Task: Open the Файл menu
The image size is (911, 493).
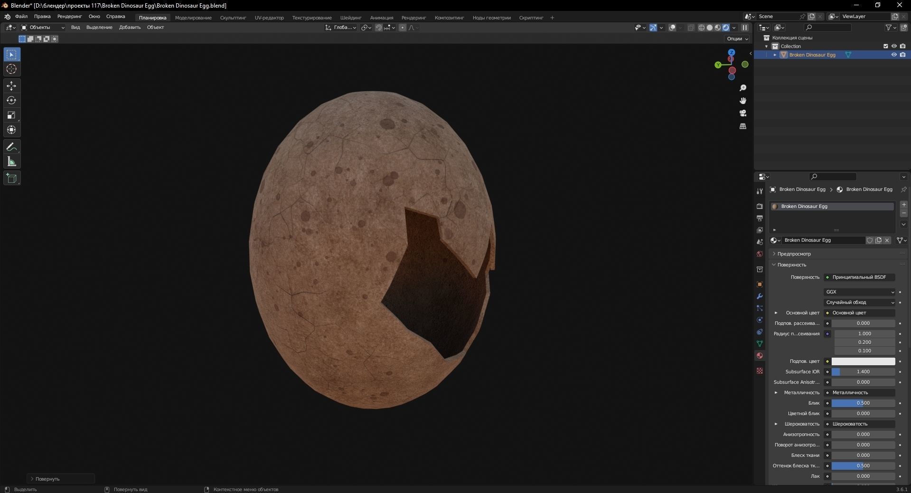Action: [21, 16]
